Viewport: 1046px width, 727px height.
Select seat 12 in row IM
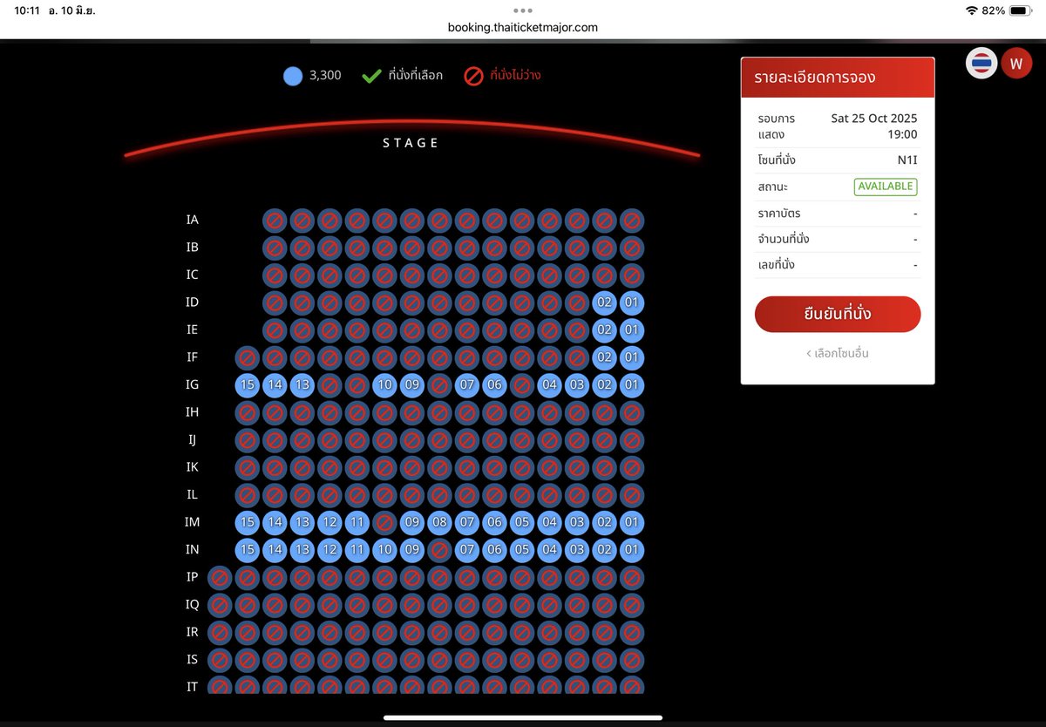tap(329, 522)
